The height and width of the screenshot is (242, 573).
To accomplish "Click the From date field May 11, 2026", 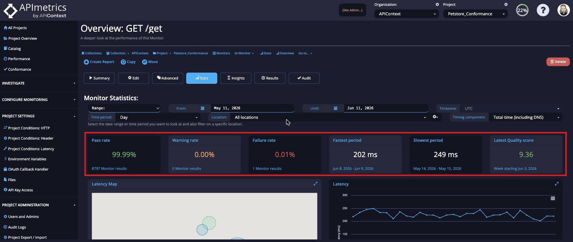I will click(x=253, y=108).
